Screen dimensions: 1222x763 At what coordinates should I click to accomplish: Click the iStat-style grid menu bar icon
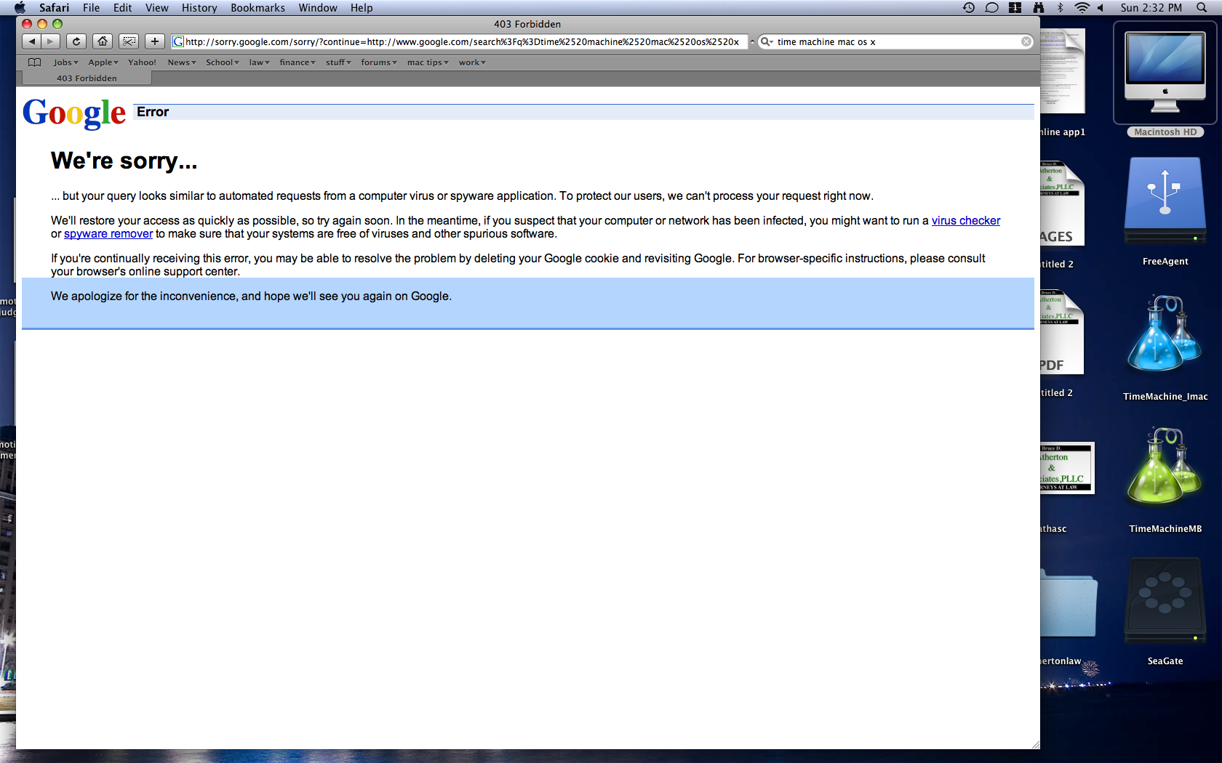1015,8
